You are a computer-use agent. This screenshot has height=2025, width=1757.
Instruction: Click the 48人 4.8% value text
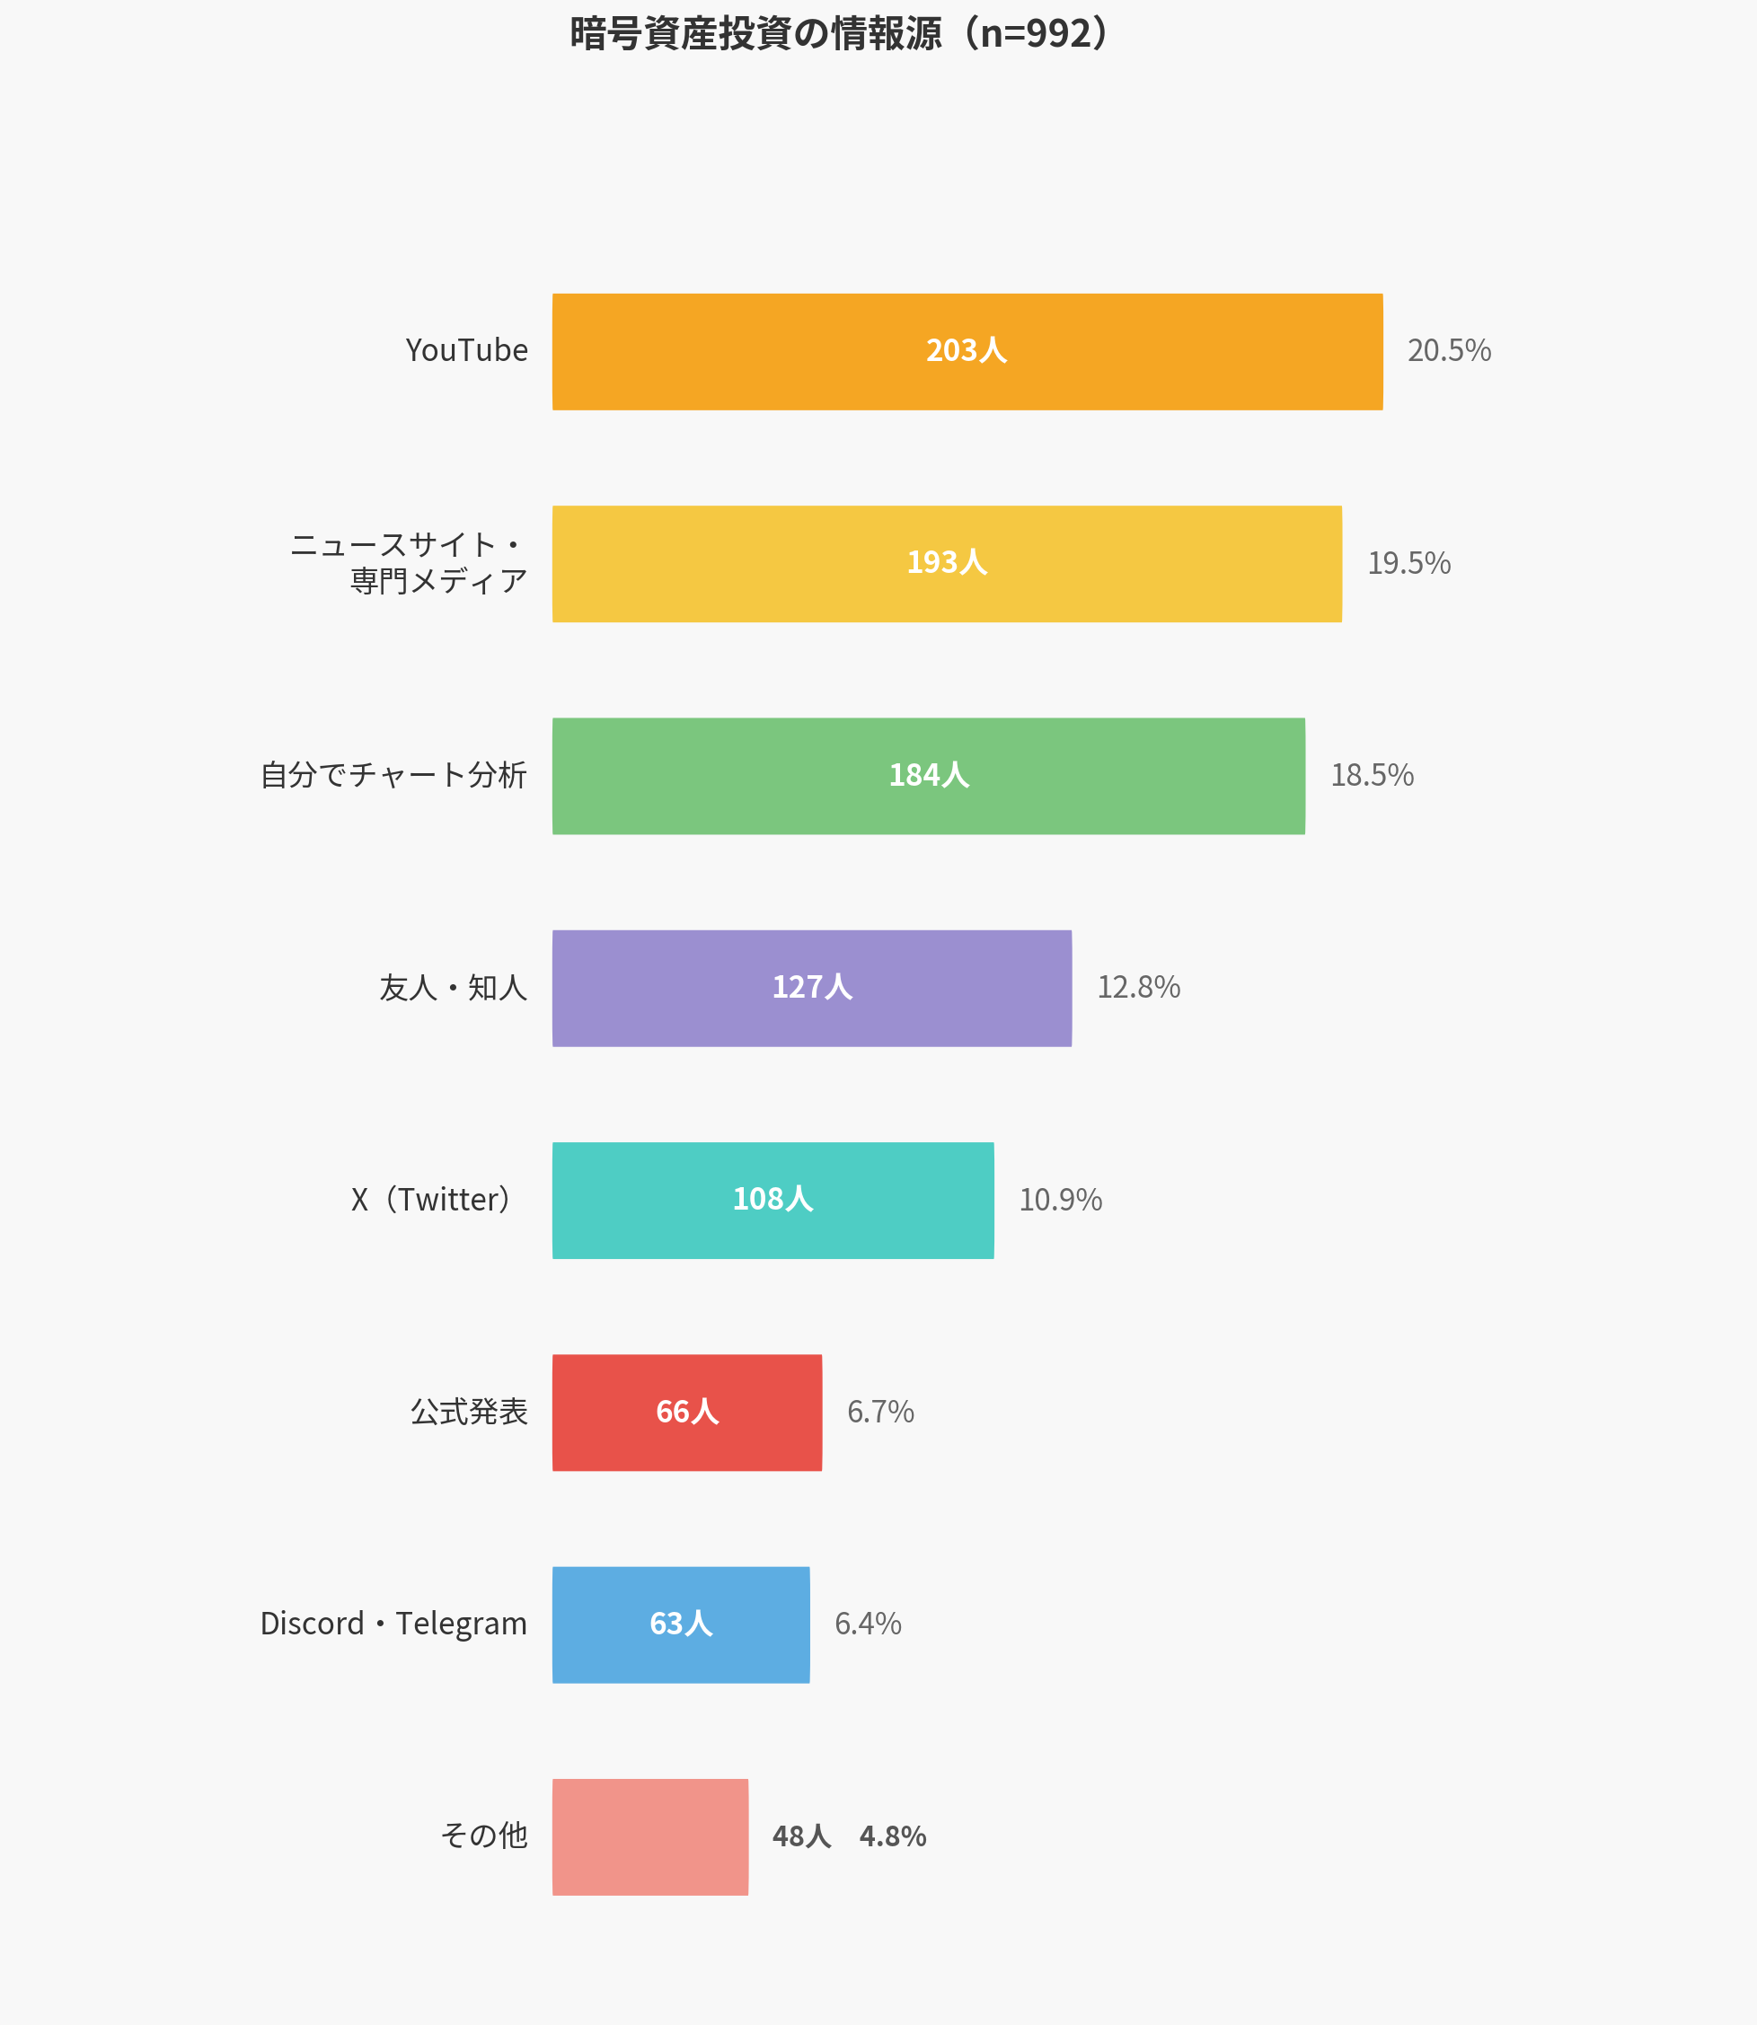(x=849, y=1836)
